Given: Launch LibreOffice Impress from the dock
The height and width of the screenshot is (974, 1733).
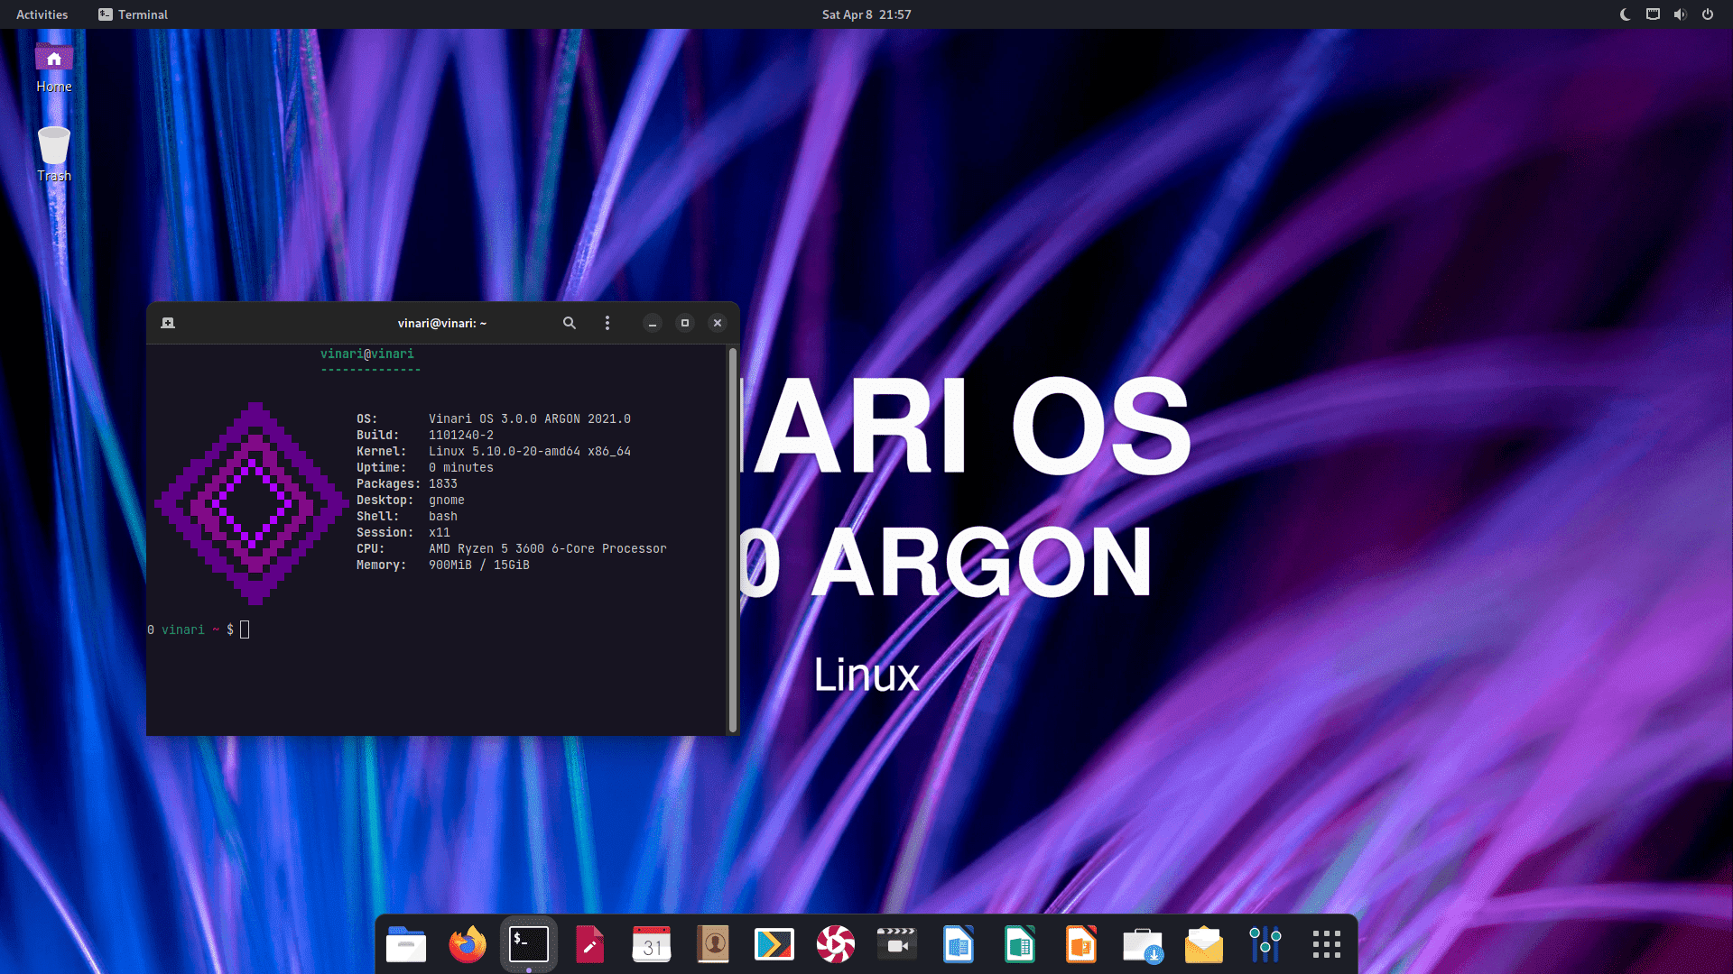Looking at the screenshot, I should click(1081, 944).
